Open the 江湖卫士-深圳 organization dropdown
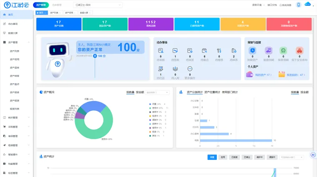The width and height of the screenshot is (317, 177). click(x=98, y=5)
